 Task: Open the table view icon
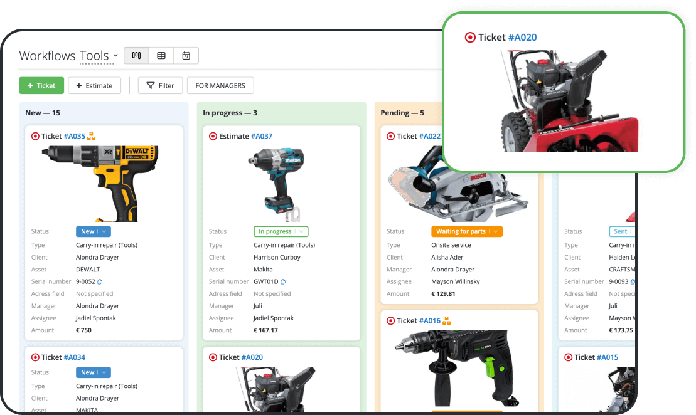click(161, 55)
